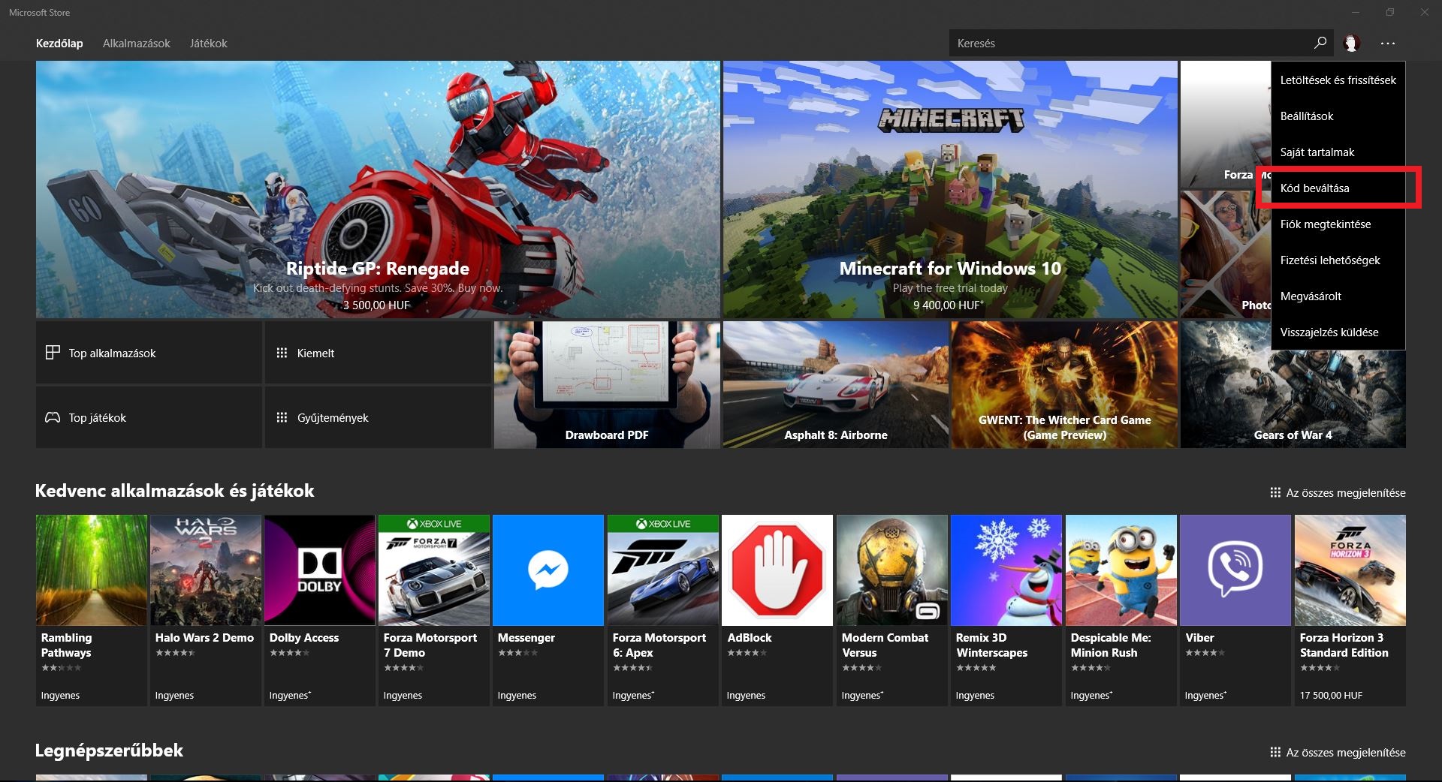
Task: Show all items in Legnépszerűbbek section
Action: [1338, 753]
